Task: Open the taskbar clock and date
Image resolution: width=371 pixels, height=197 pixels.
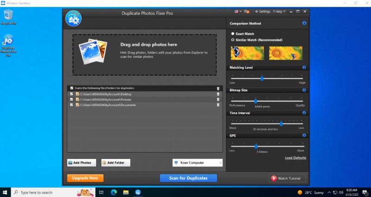Action: 352,192
